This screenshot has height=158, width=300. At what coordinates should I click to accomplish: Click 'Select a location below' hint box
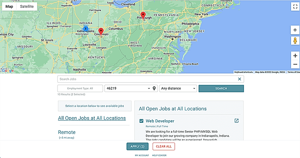click(x=95, y=106)
